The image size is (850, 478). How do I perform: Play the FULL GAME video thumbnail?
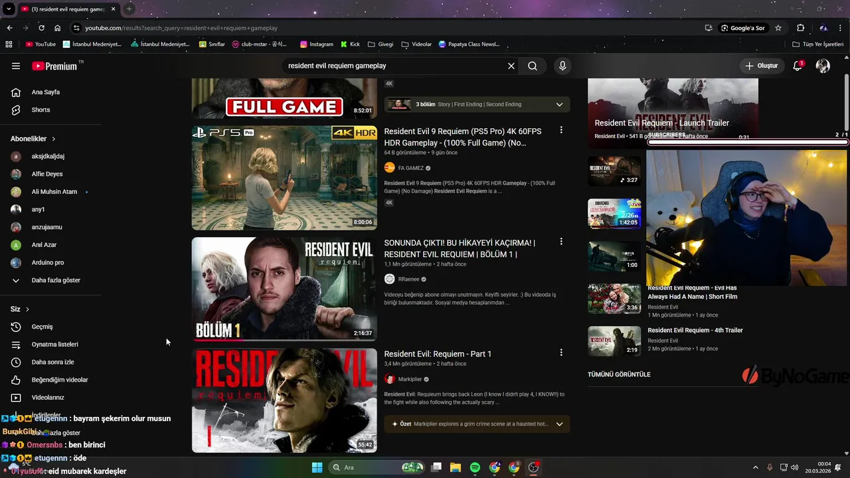(x=284, y=98)
